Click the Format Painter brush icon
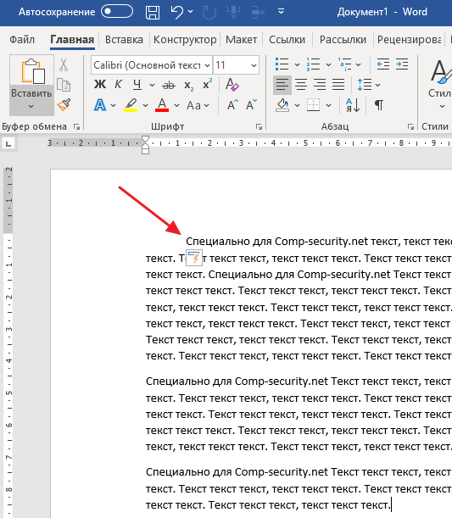 pyautogui.click(x=64, y=105)
